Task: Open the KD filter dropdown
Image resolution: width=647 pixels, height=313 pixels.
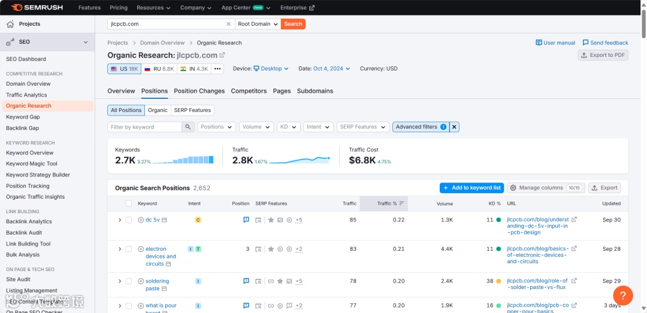Action: [x=288, y=127]
